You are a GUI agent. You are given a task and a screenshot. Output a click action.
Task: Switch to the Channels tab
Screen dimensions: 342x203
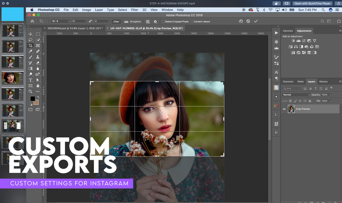coord(288,82)
